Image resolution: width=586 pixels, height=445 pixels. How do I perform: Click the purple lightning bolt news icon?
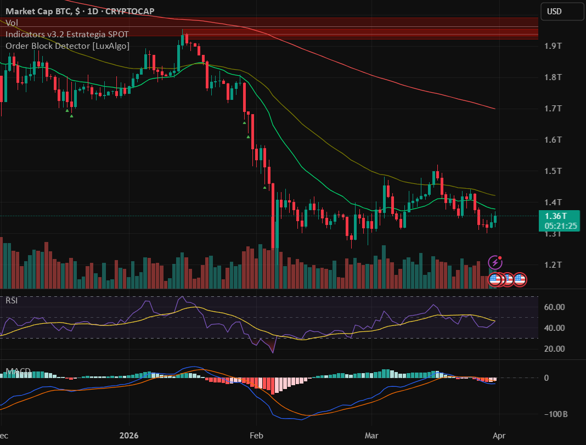495,263
